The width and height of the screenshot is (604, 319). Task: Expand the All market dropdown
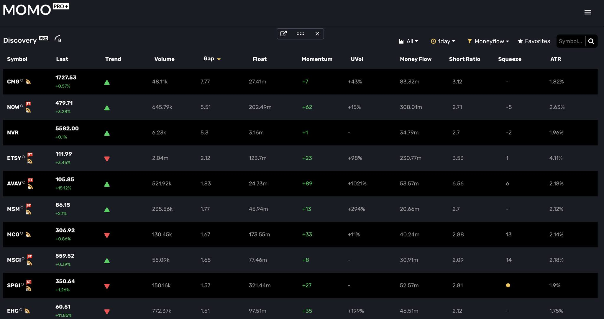tap(408, 41)
